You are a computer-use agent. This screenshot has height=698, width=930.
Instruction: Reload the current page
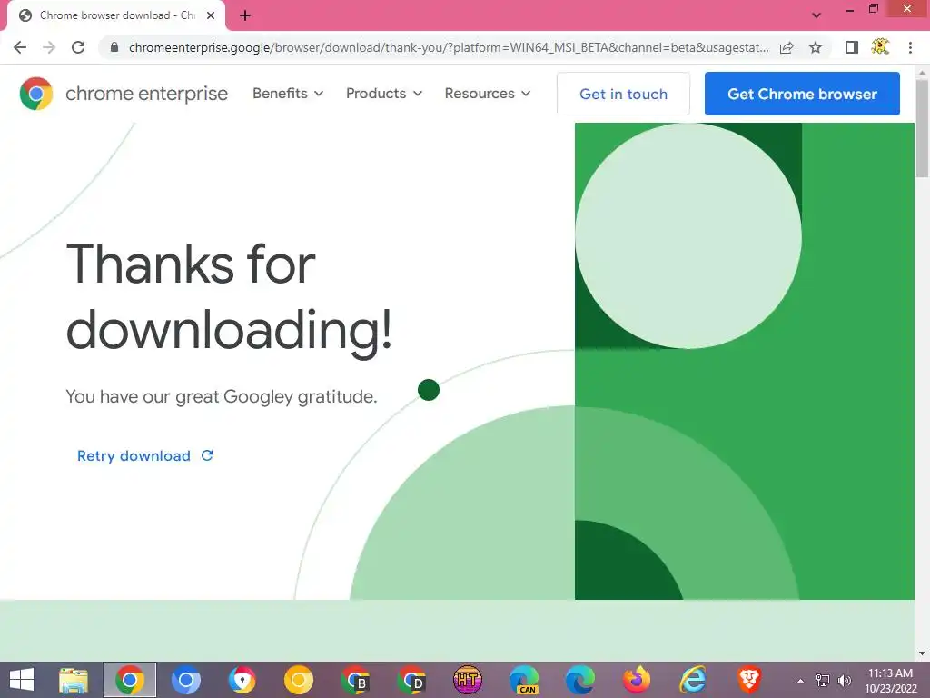tap(78, 47)
